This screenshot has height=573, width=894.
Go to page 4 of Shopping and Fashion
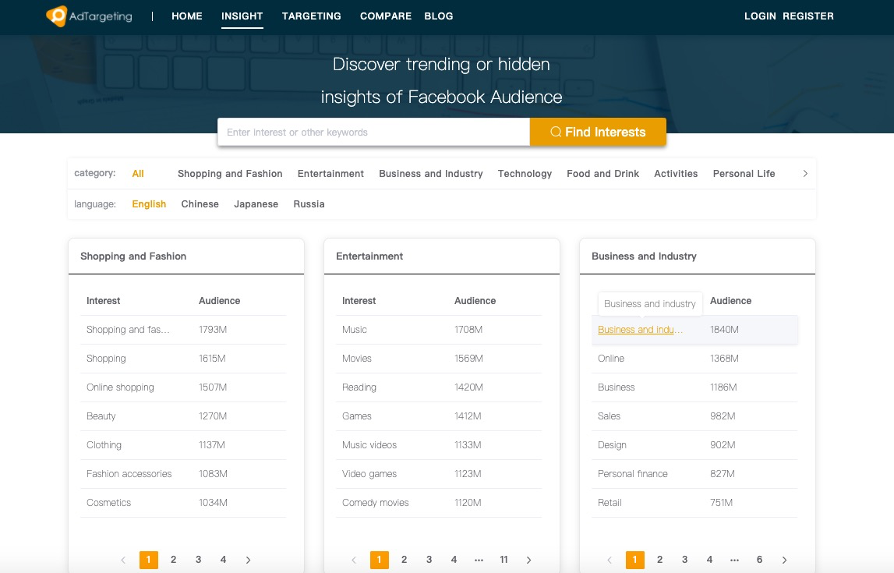(223, 560)
